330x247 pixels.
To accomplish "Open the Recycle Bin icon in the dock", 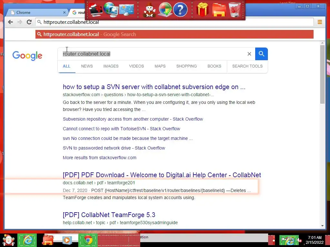I will (235, 10).
